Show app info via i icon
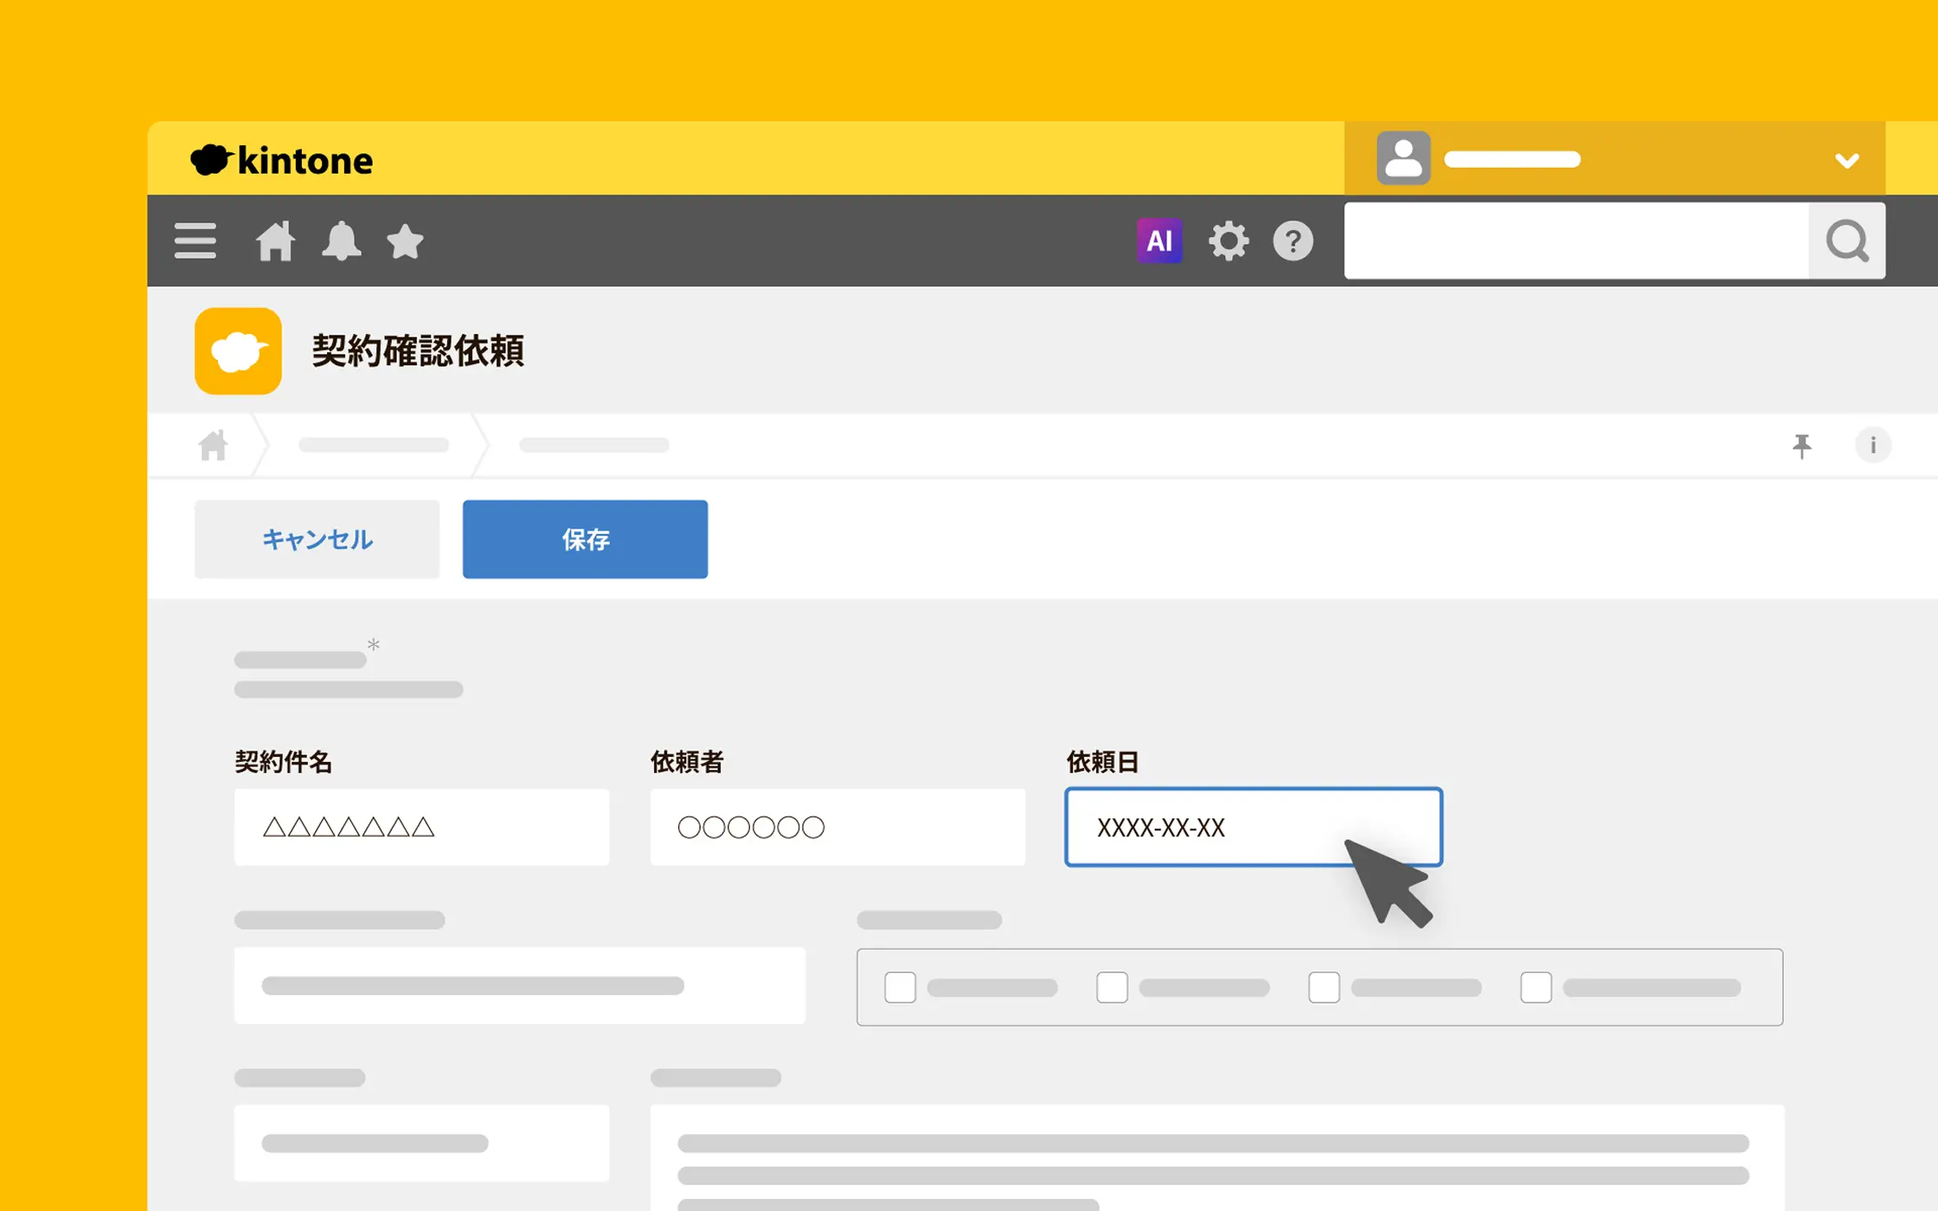This screenshot has width=1938, height=1211. (1873, 445)
